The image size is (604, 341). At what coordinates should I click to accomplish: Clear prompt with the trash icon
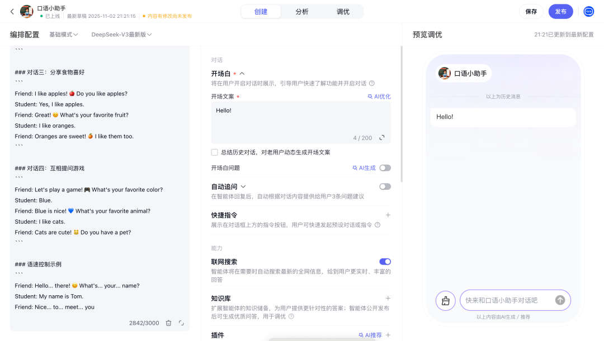[168, 323]
